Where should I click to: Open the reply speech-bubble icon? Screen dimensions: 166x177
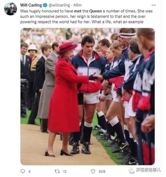(x=23, y=171)
